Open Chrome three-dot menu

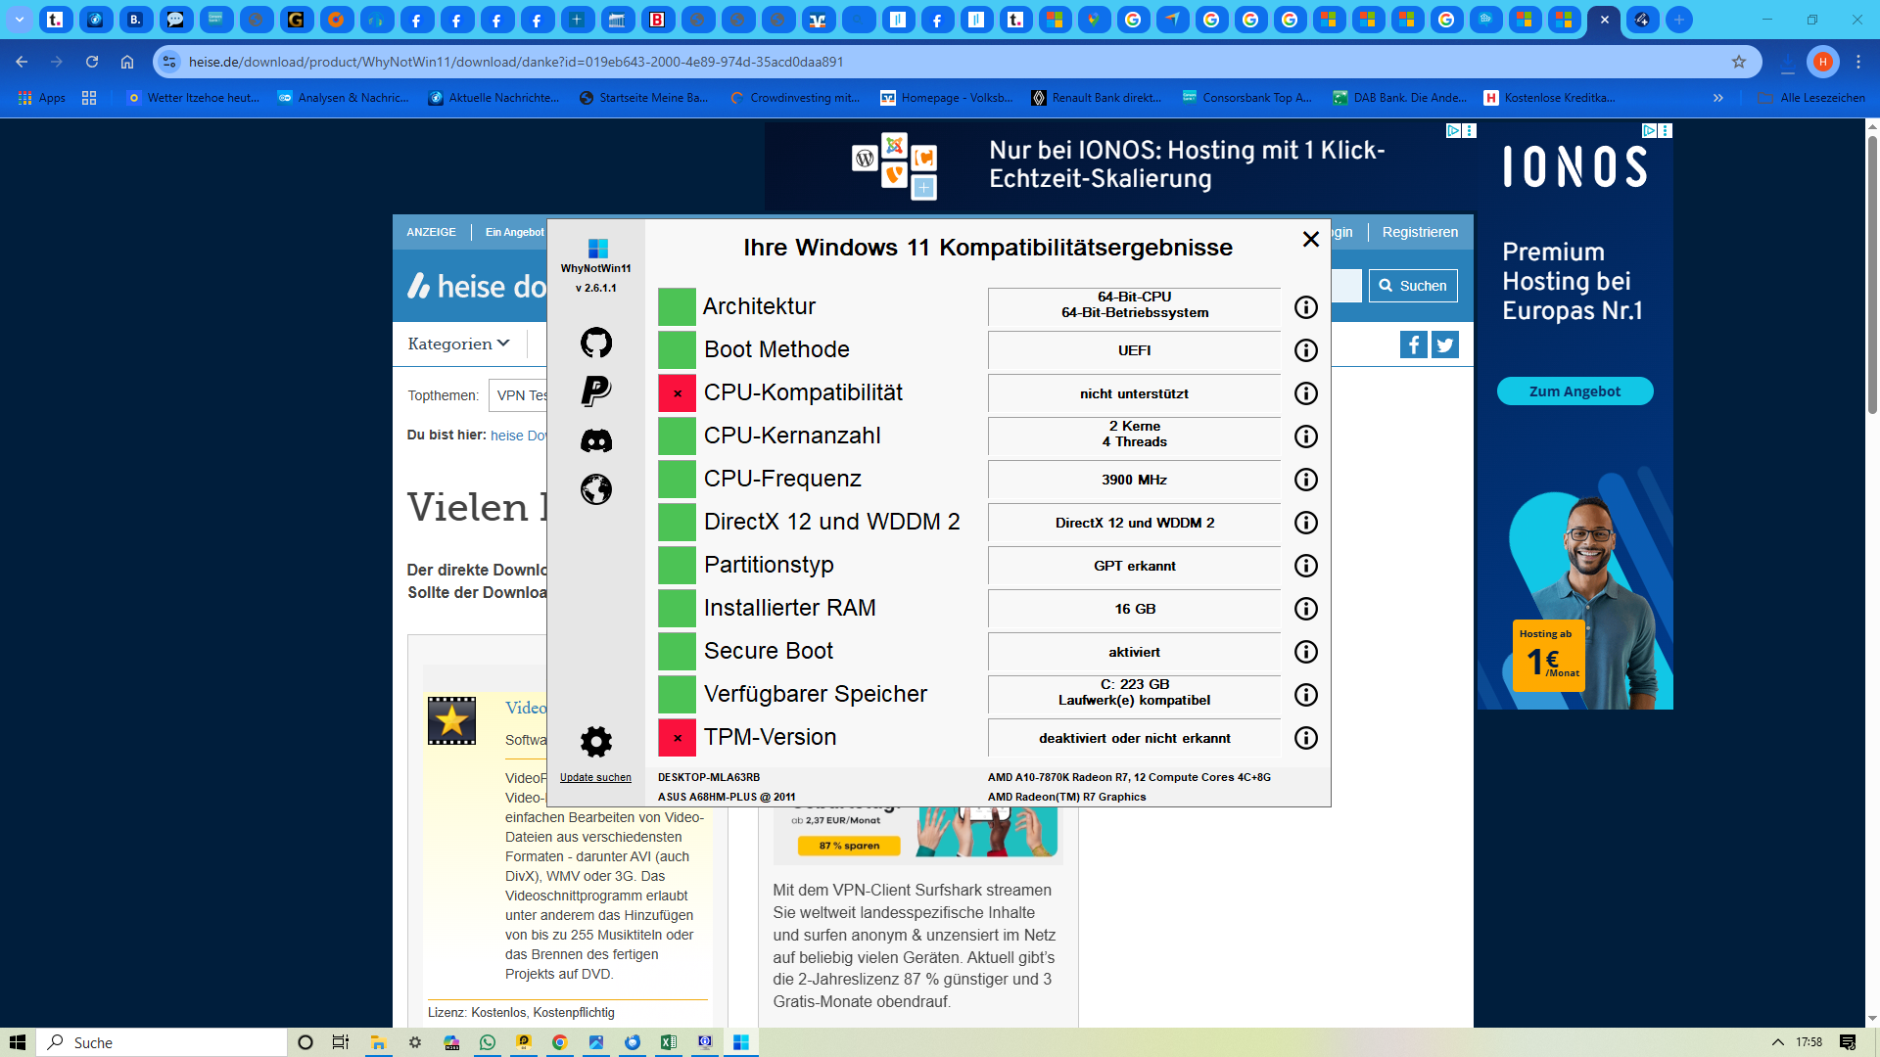(x=1857, y=62)
